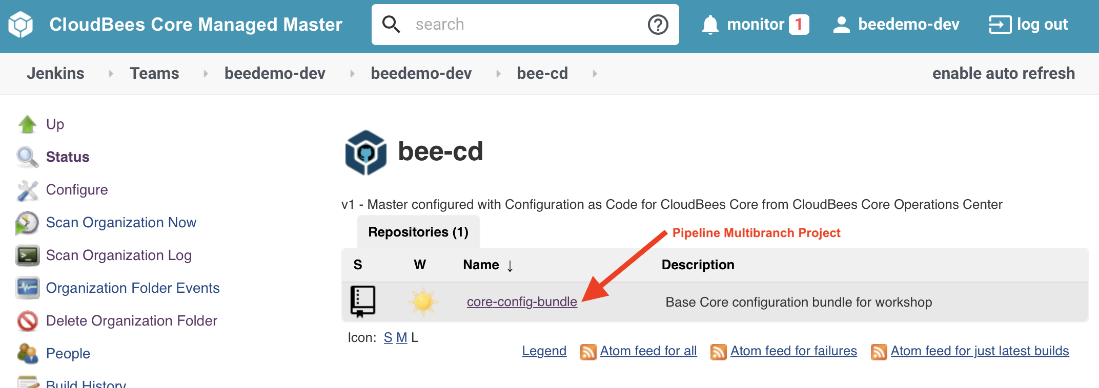Image resolution: width=1099 pixels, height=388 pixels.
Task: Open the CloudBees Core Managed Master home link
Action: [195, 25]
